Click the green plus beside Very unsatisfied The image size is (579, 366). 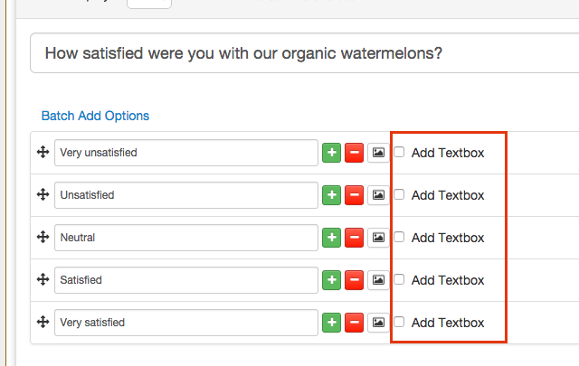(x=332, y=153)
